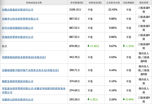Select the 4.44% share ratio
Image resolution: width=152 pixels, height=104 pixels.
point(113,70)
